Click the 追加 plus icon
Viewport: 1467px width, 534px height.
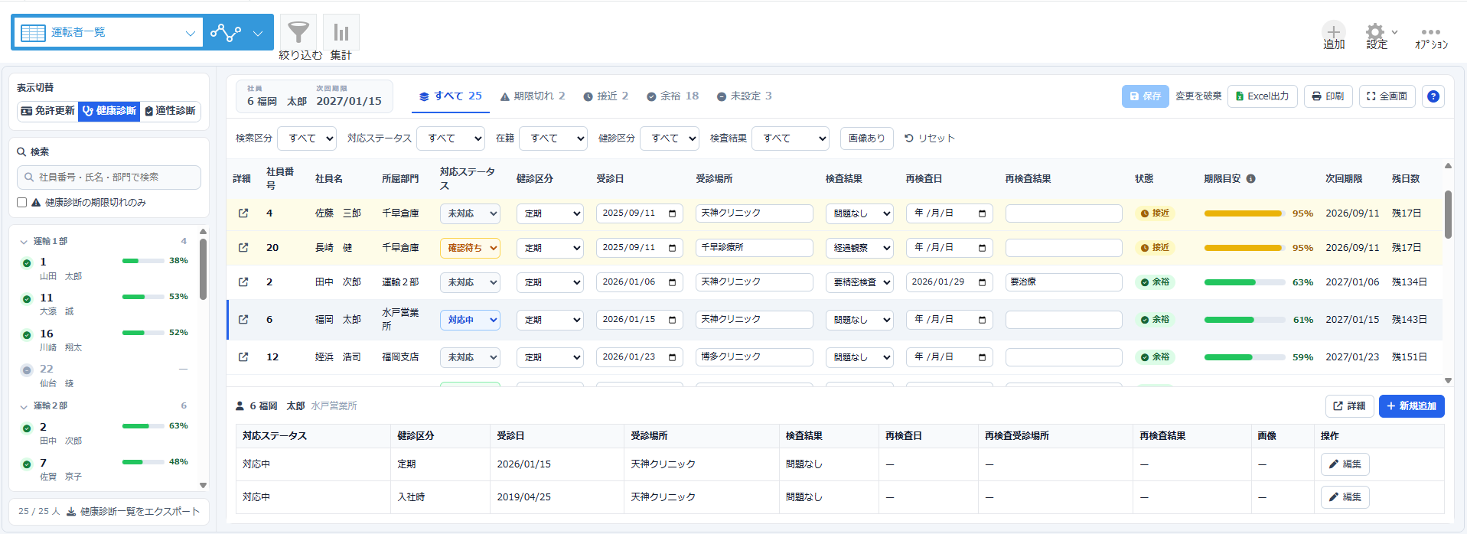(1334, 31)
